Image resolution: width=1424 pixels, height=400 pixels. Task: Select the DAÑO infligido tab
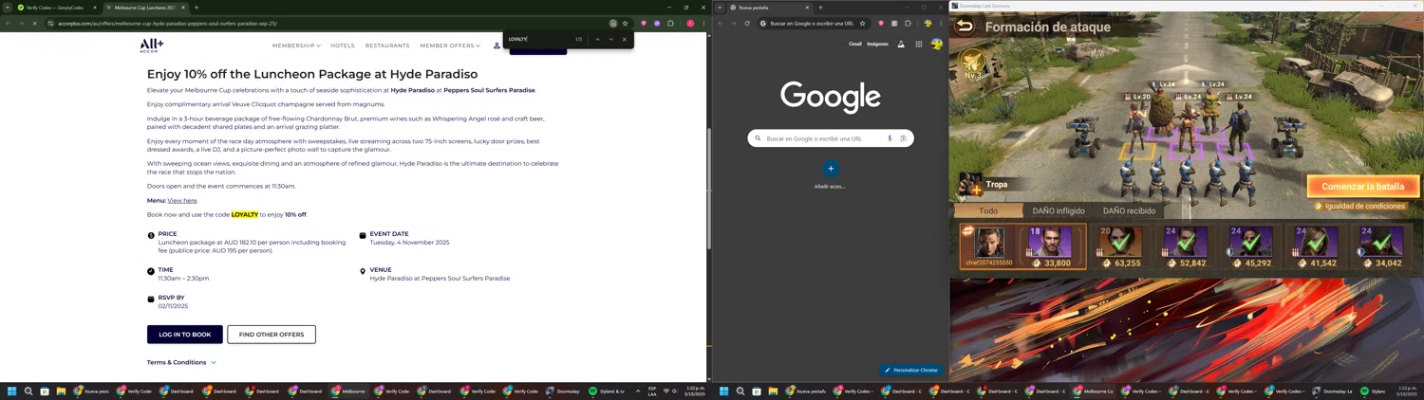tap(1058, 210)
